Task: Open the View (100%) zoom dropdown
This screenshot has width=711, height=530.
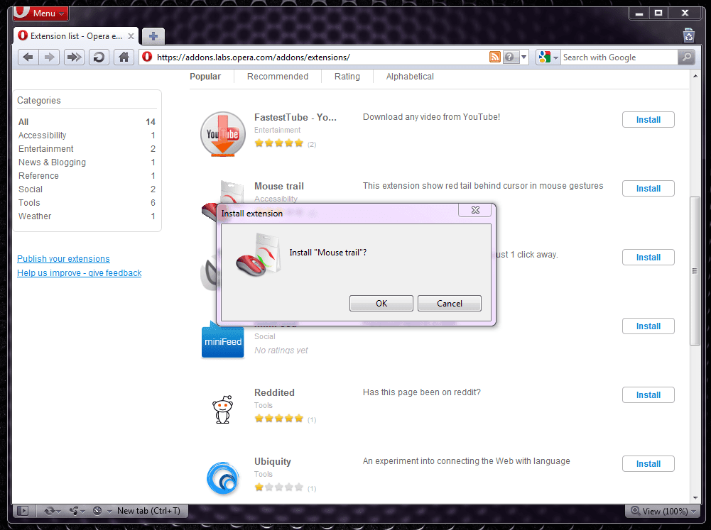Action: [x=663, y=511]
